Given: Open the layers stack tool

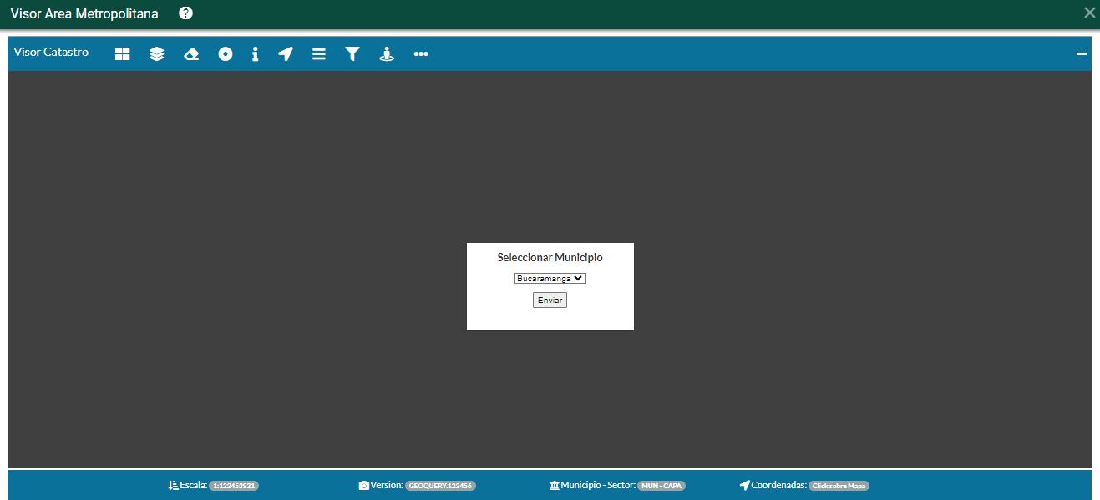Looking at the screenshot, I should tap(157, 53).
